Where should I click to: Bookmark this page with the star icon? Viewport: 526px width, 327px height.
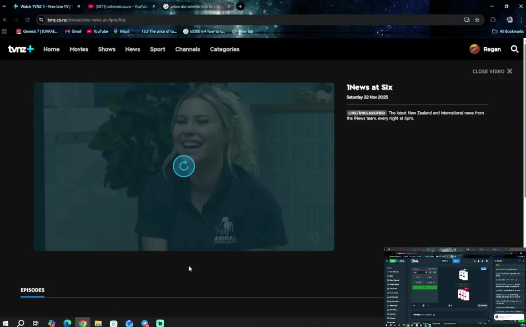477,20
